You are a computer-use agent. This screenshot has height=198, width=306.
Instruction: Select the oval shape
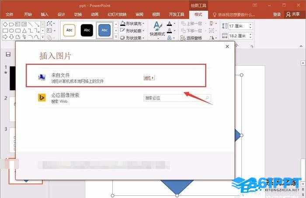11,31
